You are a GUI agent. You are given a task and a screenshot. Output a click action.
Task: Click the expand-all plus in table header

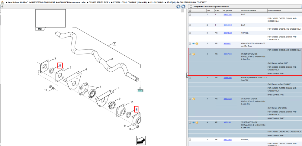point(190,10)
